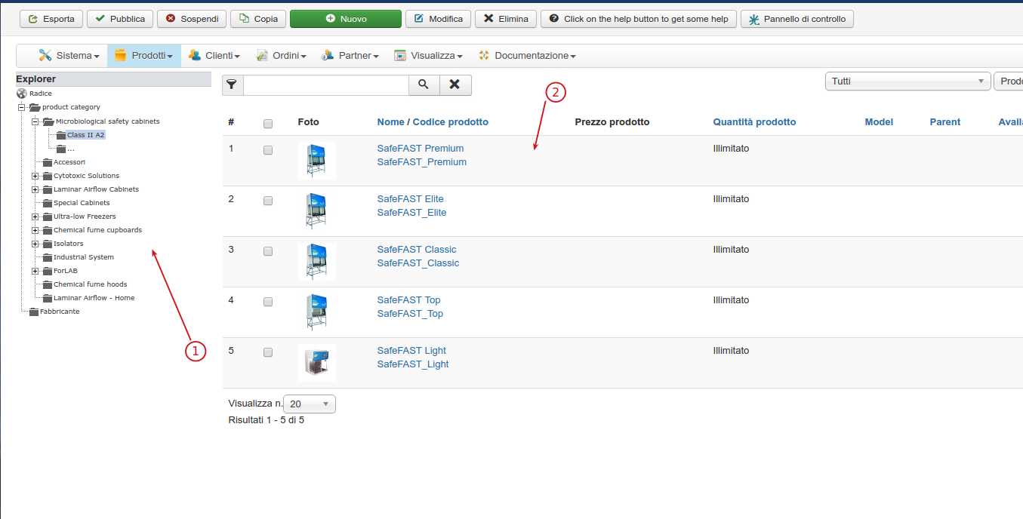1023x519 pixels.
Task: Open the SafeFAST Classic product link
Action: 417,250
